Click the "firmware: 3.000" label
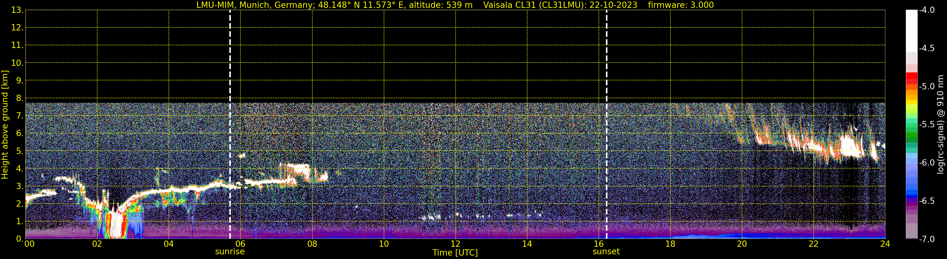The width and height of the screenshot is (947, 259). (x=681, y=5)
